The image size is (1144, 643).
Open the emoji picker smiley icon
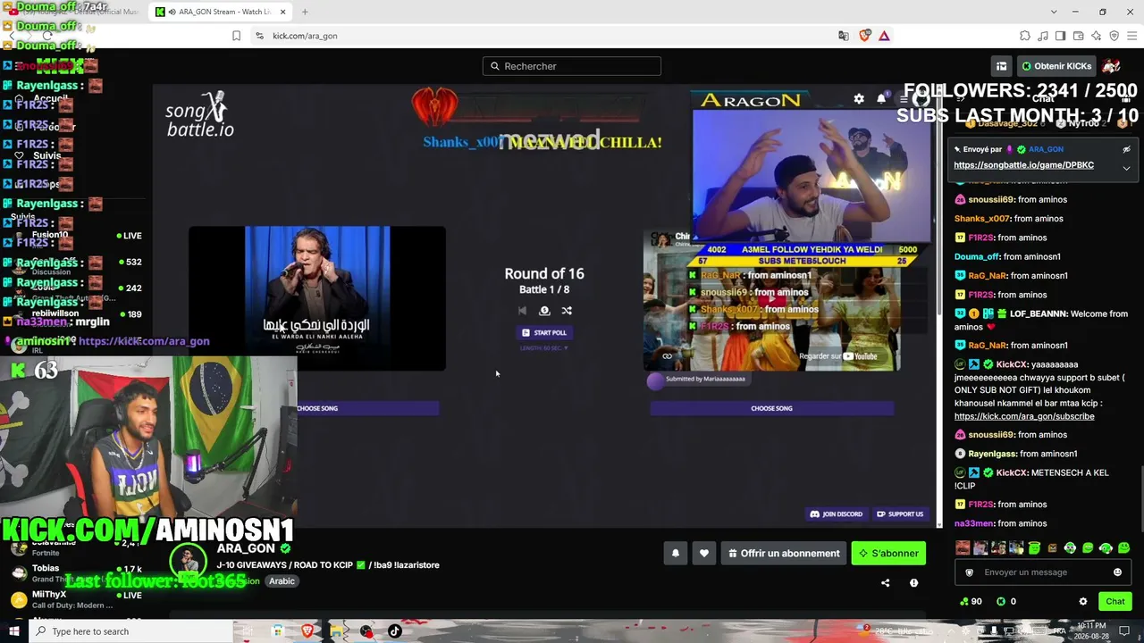(x=1117, y=572)
